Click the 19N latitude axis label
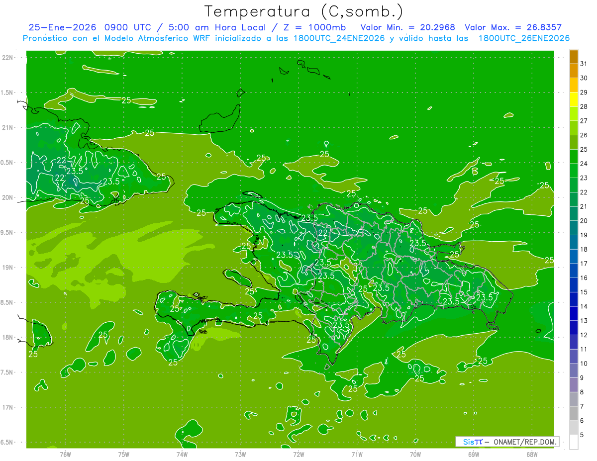The height and width of the screenshot is (461, 597). click(8, 268)
